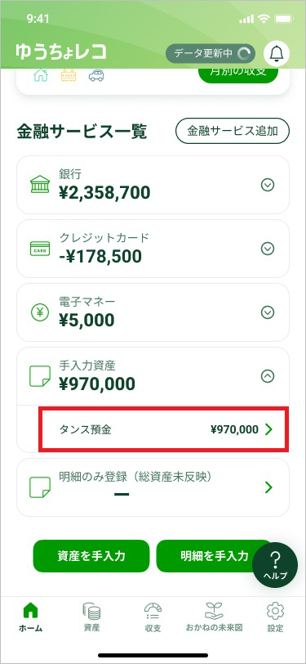Switch to the 資産 tab
This screenshot has width=306, height=664.
tap(91, 618)
